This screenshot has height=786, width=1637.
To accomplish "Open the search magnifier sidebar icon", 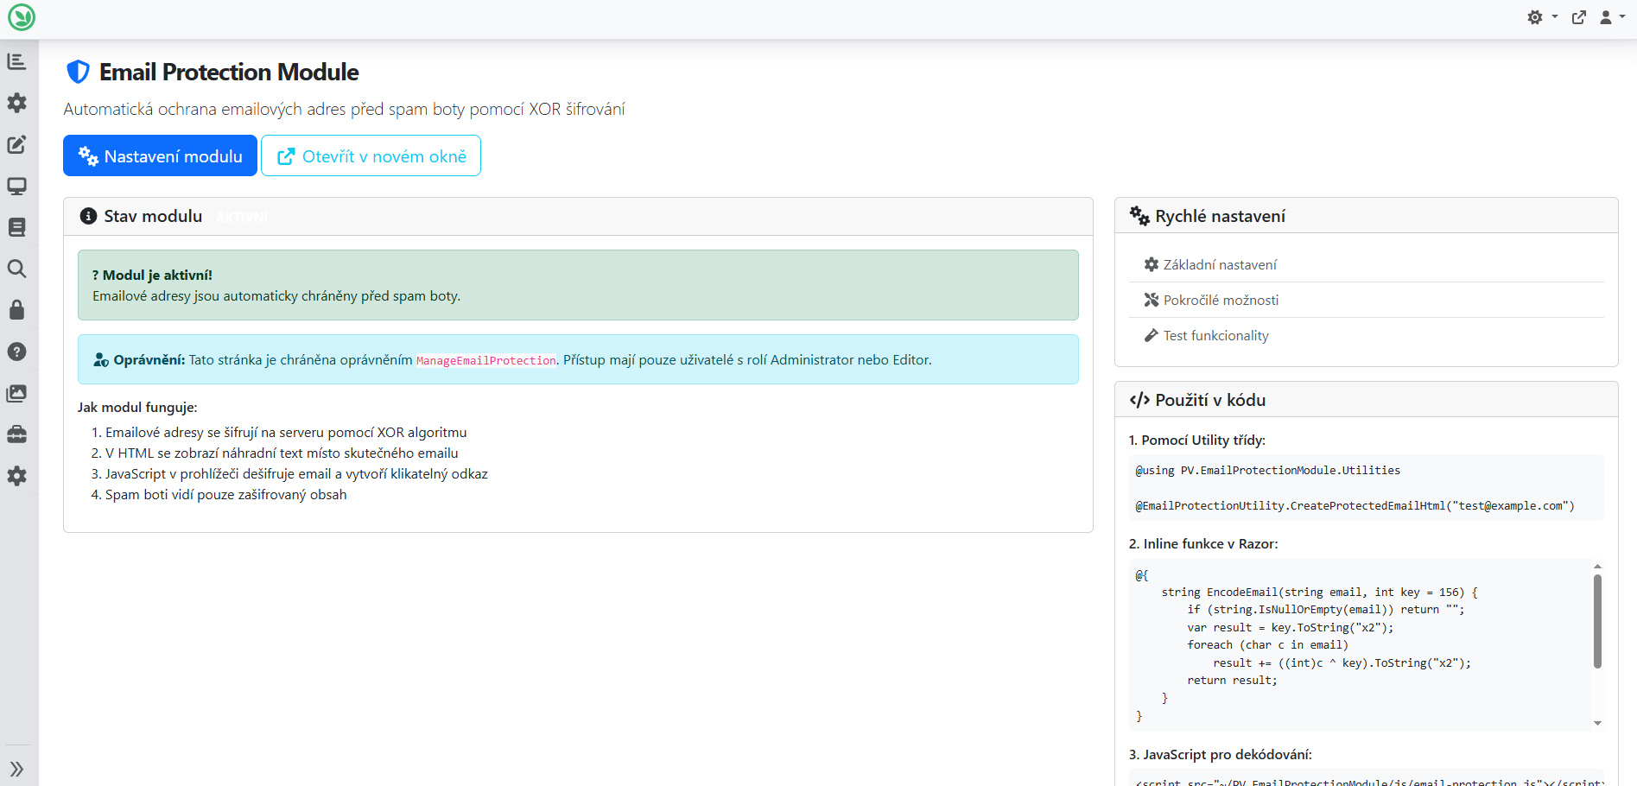I will click(16, 269).
